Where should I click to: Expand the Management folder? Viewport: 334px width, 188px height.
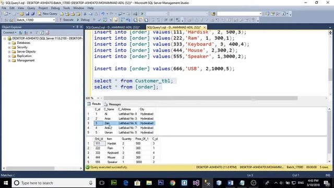click(9, 61)
